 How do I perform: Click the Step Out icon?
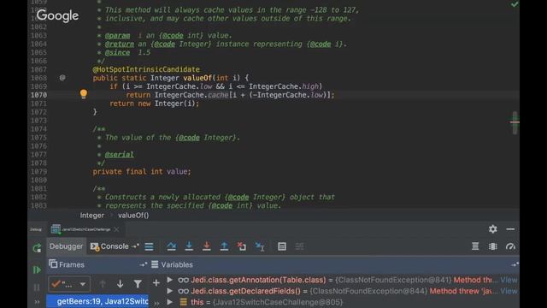[224, 246]
